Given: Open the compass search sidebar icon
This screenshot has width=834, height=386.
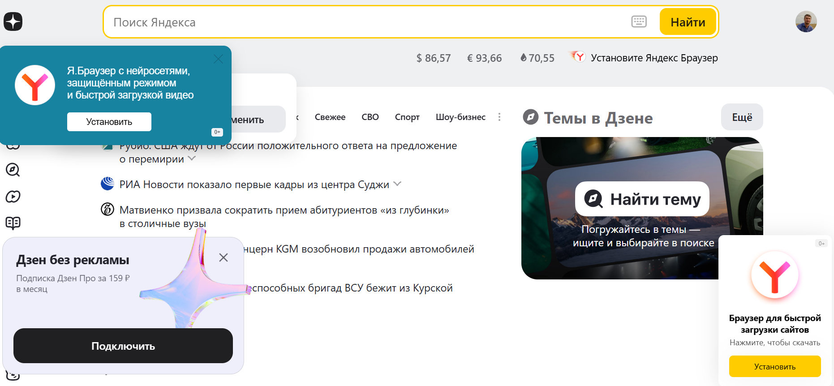Looking at the screenshot, I should pyautogui.click(x=13, y=170).
